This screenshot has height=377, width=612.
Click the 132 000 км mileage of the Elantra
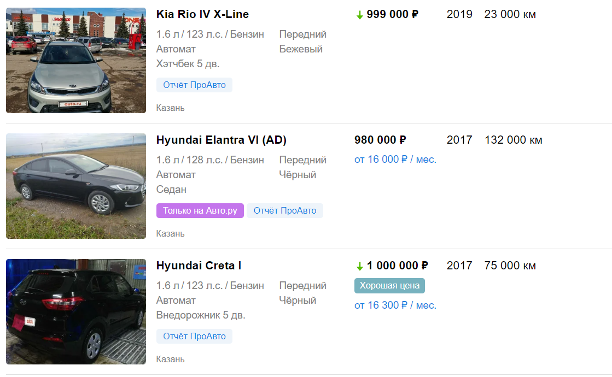(x=513, y=140)
